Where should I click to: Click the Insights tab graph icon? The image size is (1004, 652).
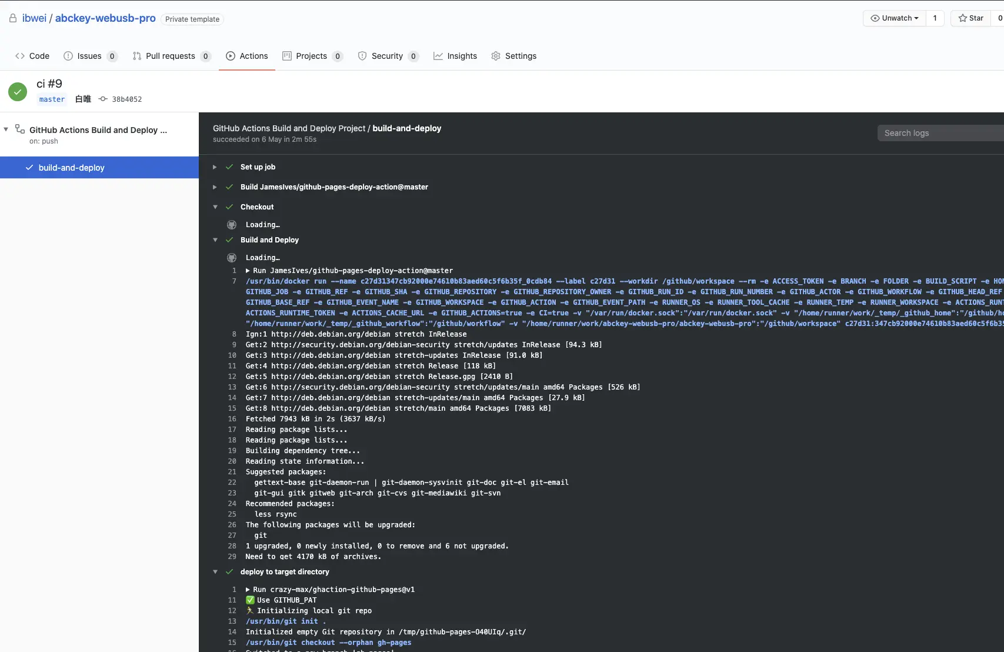coord(438,56)
